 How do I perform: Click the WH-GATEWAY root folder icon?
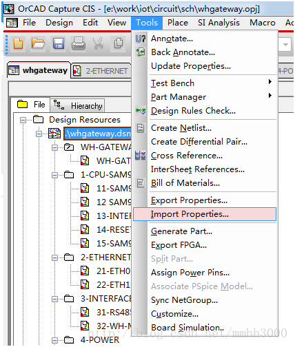point(69,147)
